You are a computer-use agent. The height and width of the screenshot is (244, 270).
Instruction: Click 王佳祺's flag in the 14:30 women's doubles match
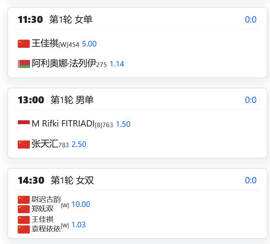24,220
